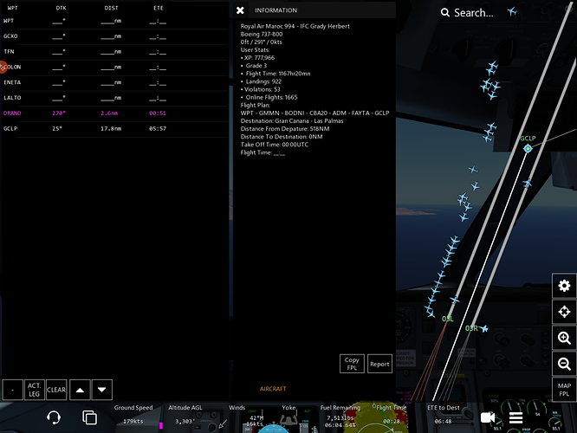Select the GCLP airport marker on map
This screenshot has width=577, height=433.
pos(528,148)
